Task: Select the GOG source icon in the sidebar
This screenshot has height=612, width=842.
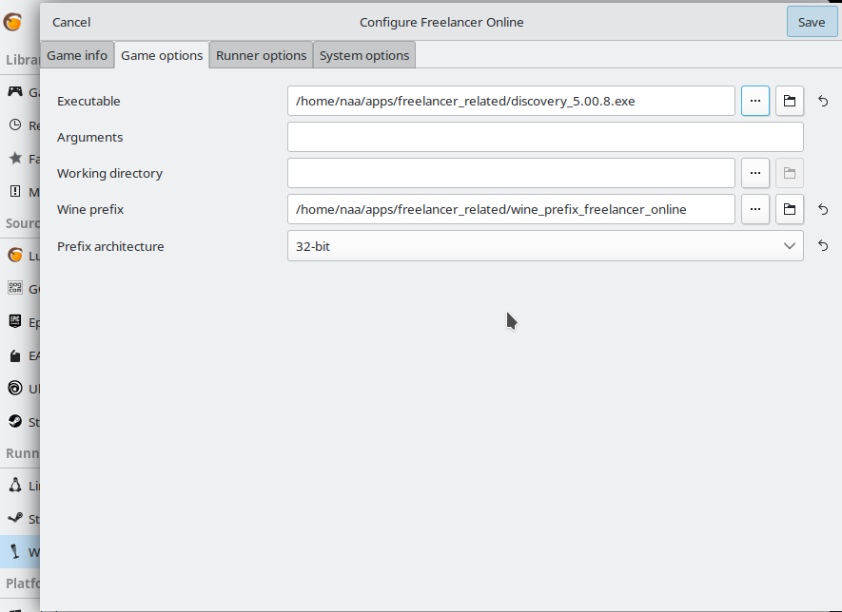Action: 15,289
